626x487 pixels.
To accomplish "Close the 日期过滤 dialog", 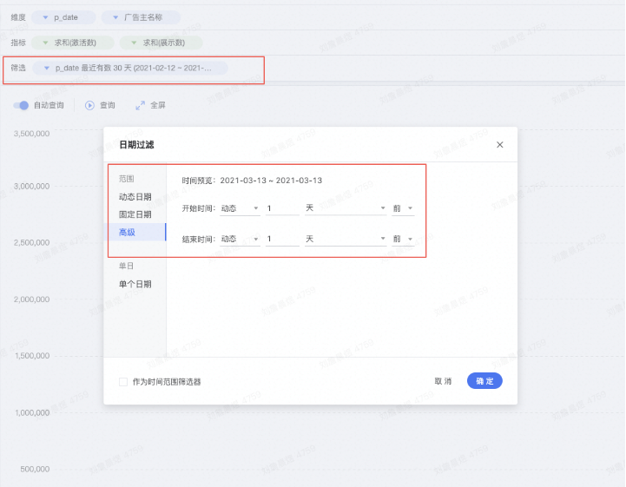I will (499, 145).
